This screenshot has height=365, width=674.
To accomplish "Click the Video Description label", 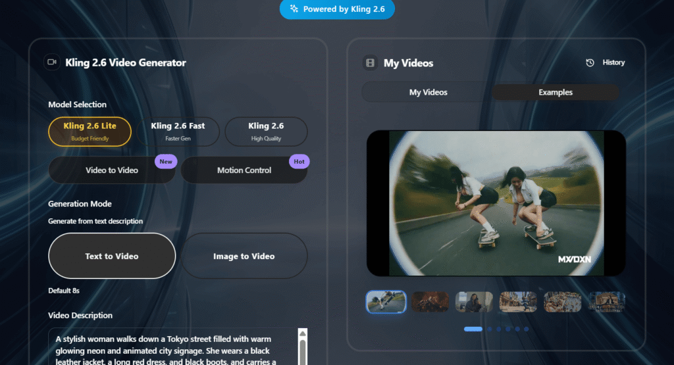I will pyautogui.click(x=80, y=315).
